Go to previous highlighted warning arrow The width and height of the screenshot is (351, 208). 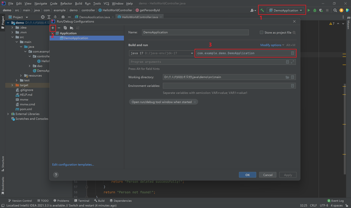[x=338, y=24]
